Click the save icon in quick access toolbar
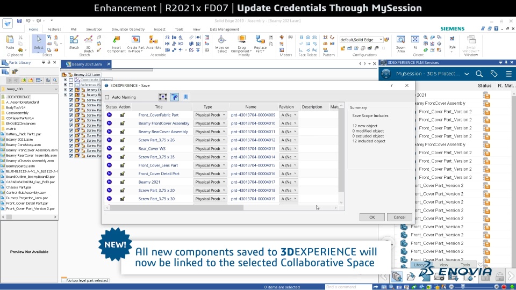516x290 pixels. tap(19, 21)
